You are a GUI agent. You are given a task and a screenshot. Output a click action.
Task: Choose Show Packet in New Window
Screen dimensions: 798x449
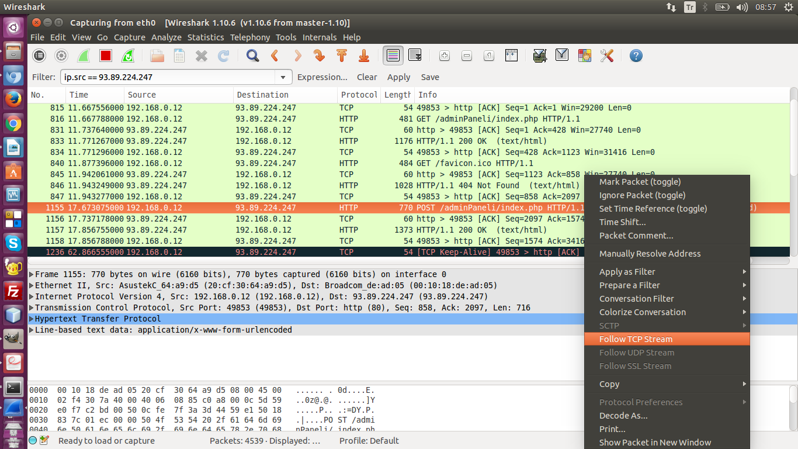[667, 443]
